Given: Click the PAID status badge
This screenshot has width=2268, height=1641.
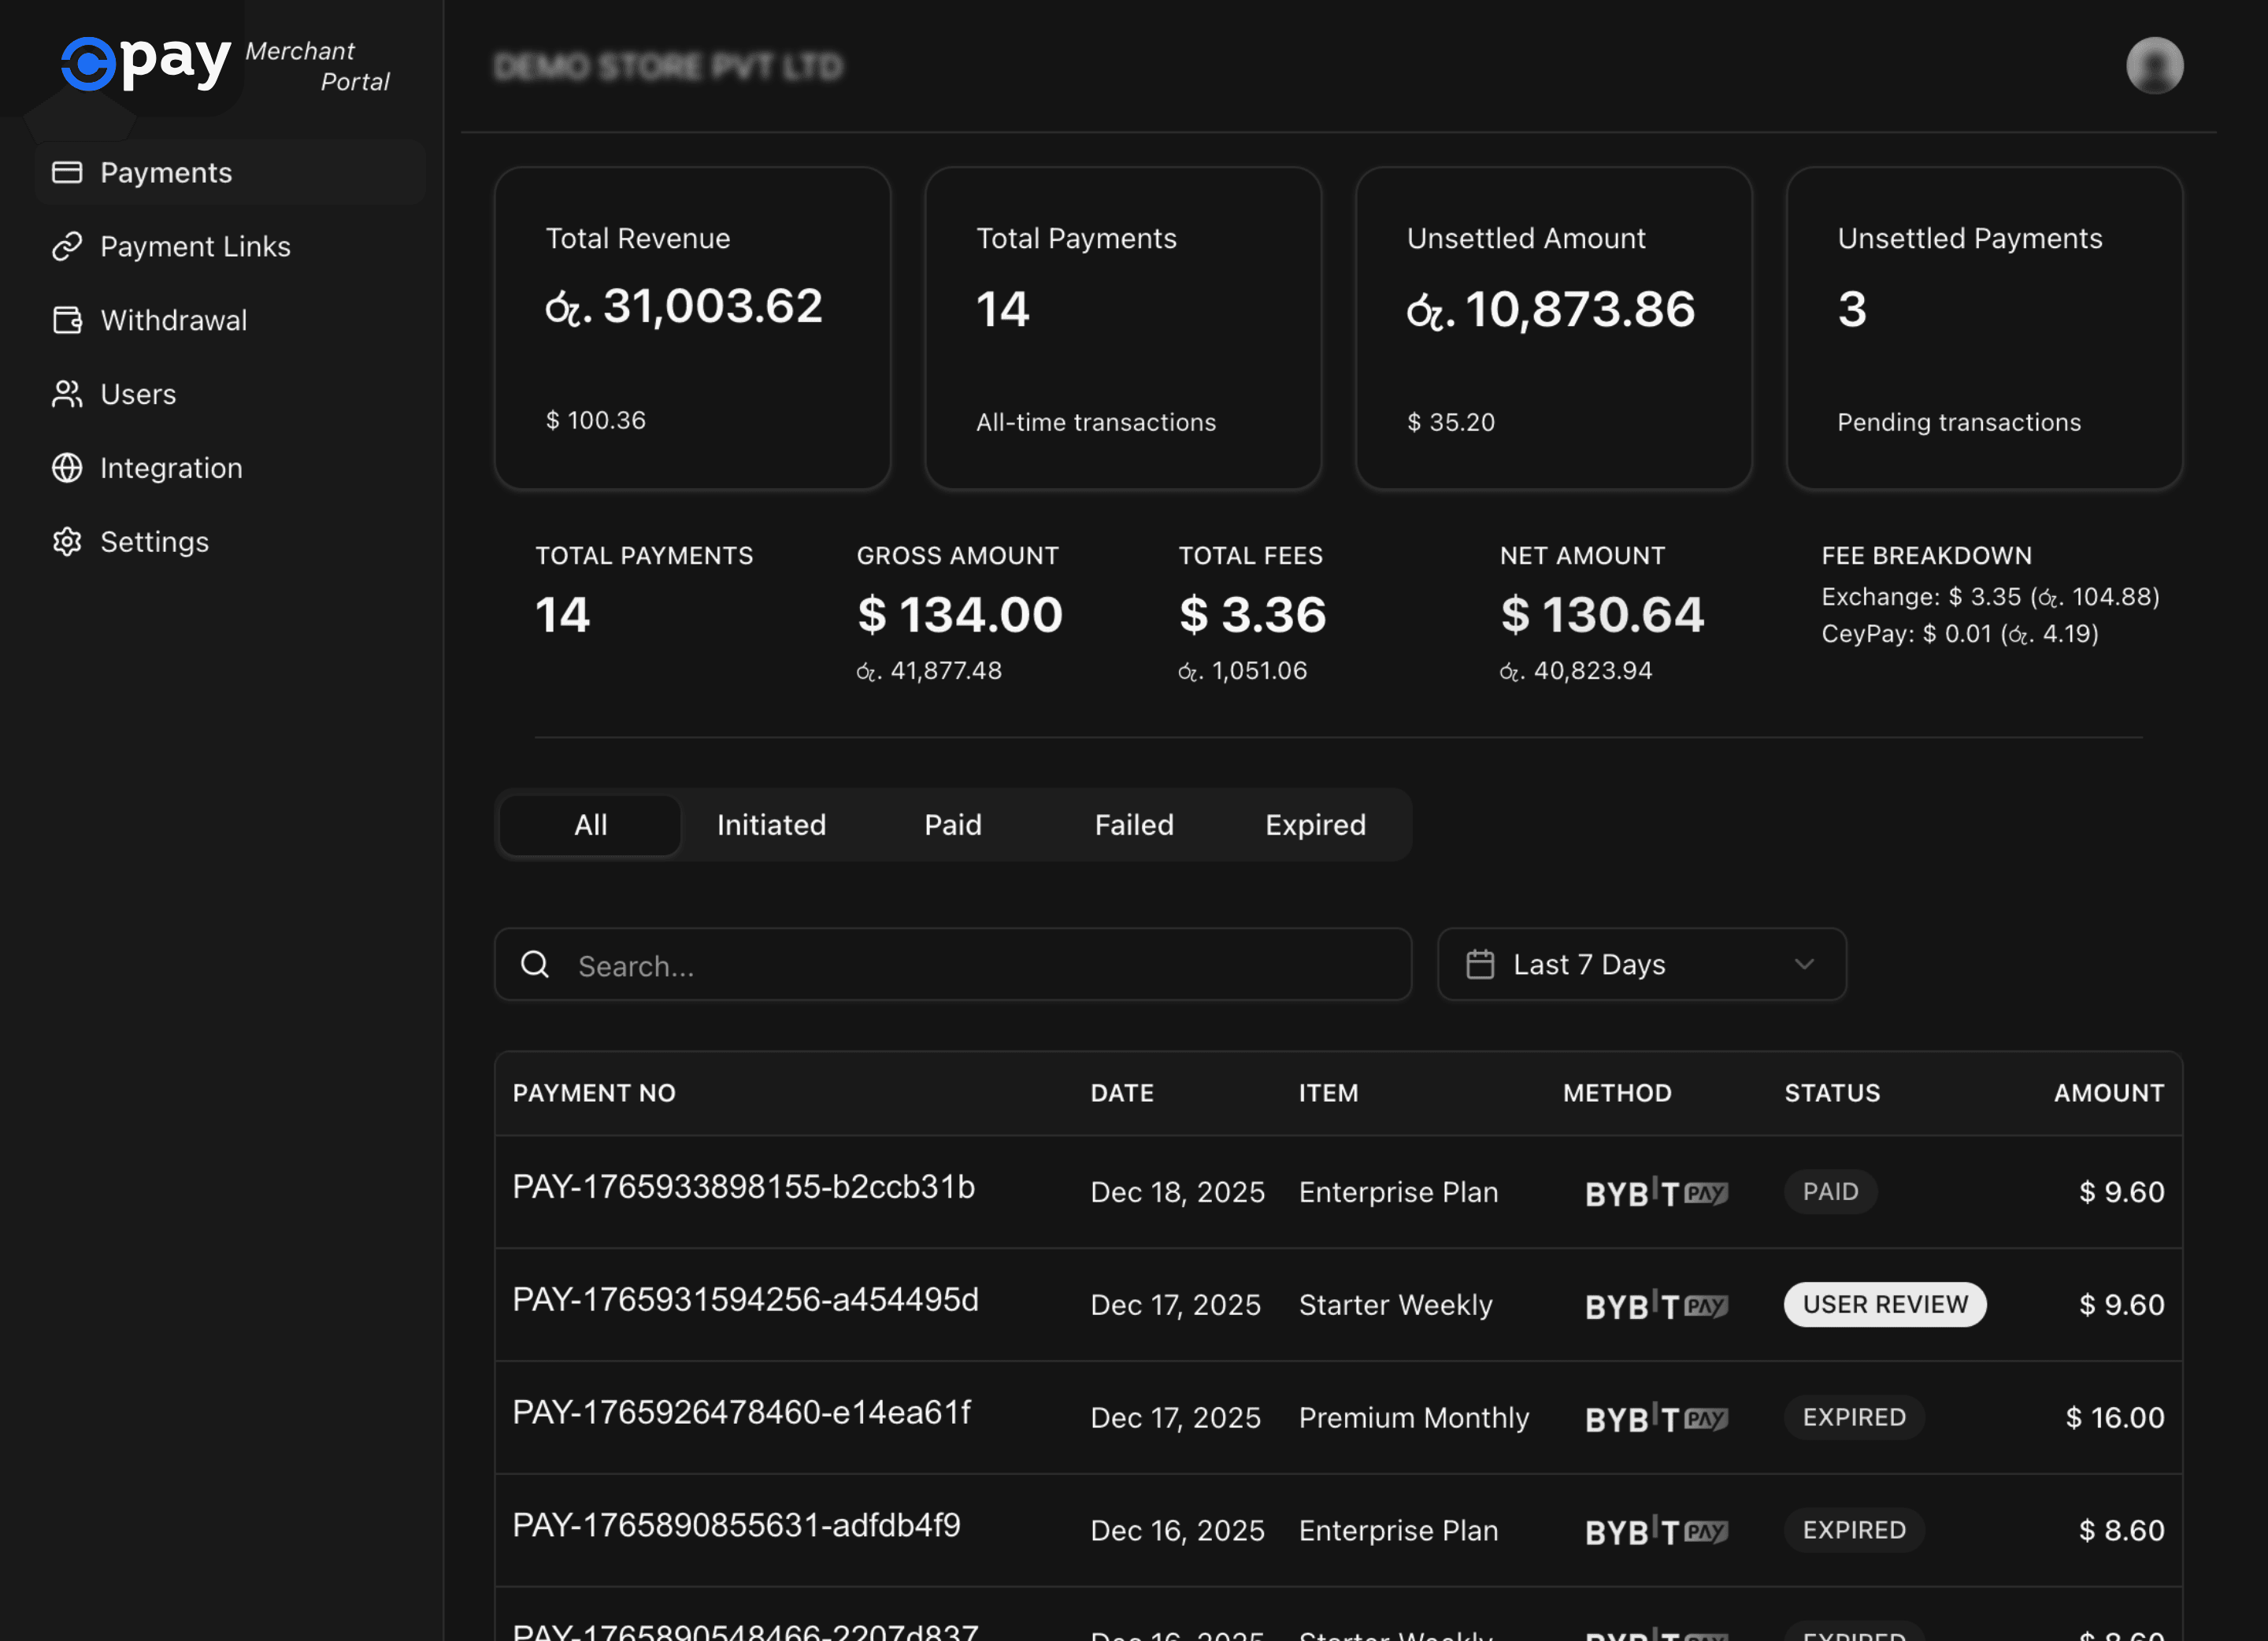Looking at the screenshot, I should coord(1830,1191).
